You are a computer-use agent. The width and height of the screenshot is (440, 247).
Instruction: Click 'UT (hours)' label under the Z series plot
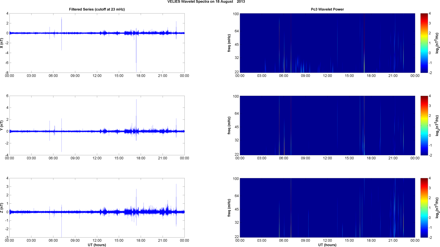(x=97, y=245)
